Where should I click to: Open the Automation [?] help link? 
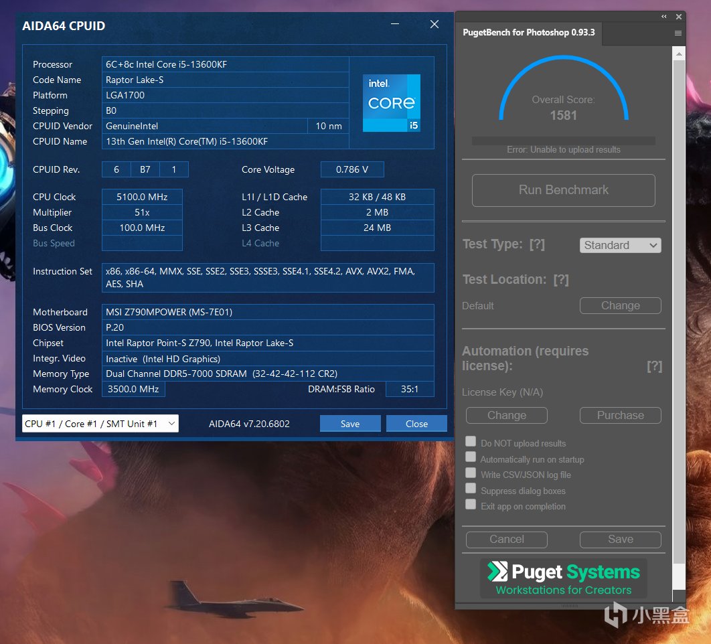(654, 366)
